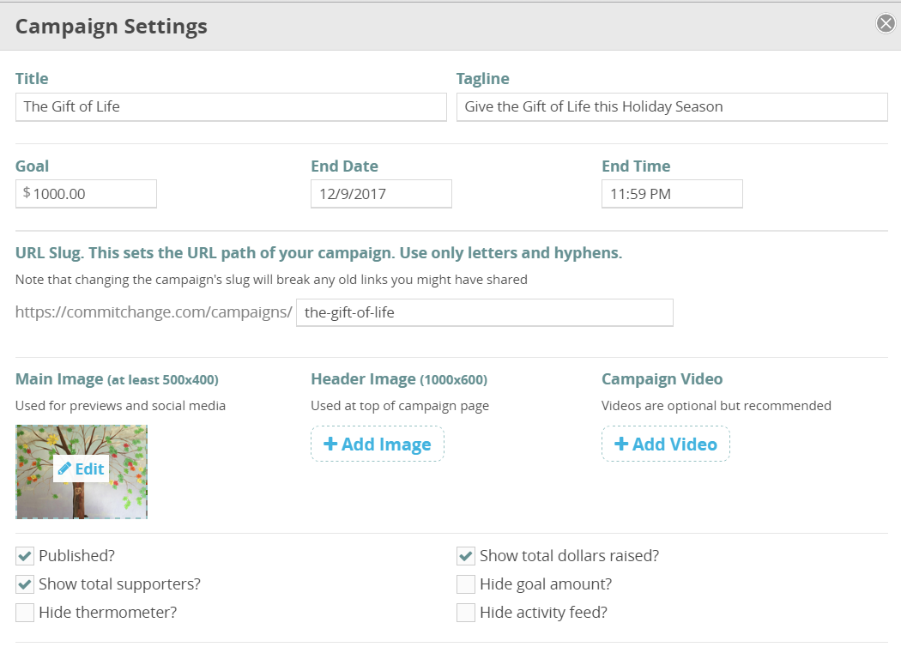The image size is (901, 647).
Task: Check the Hide activity feed? option
Action: pos(466,613)
